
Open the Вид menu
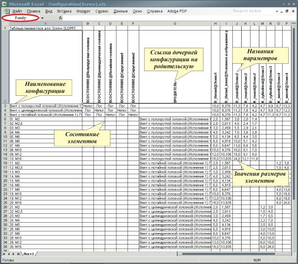[48, 11]
